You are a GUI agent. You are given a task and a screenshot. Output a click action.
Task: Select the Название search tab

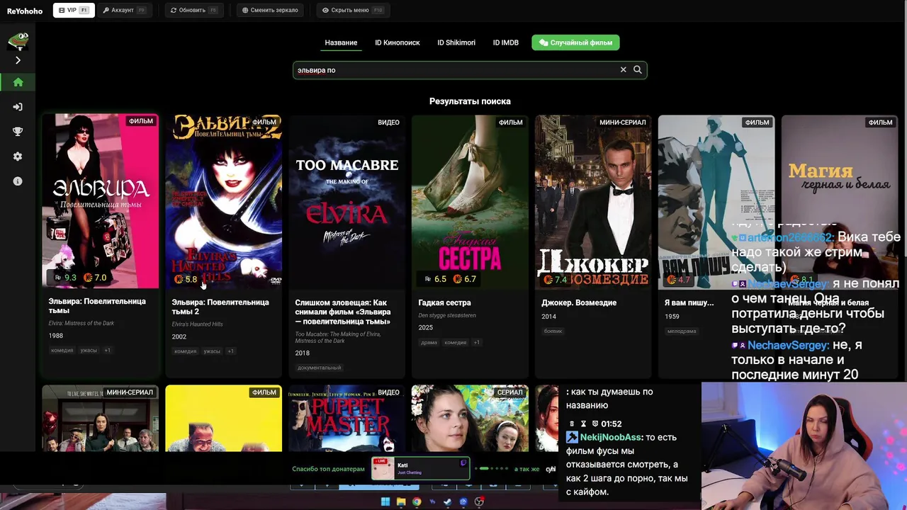[x=341, y=42]
